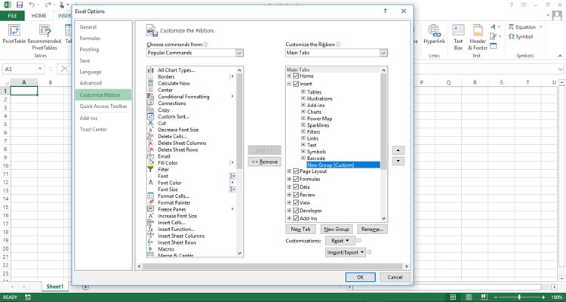Click the Remove button

[264, 162]
